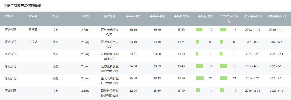Click the 最新中标时间 column header

tap(277, 16)
